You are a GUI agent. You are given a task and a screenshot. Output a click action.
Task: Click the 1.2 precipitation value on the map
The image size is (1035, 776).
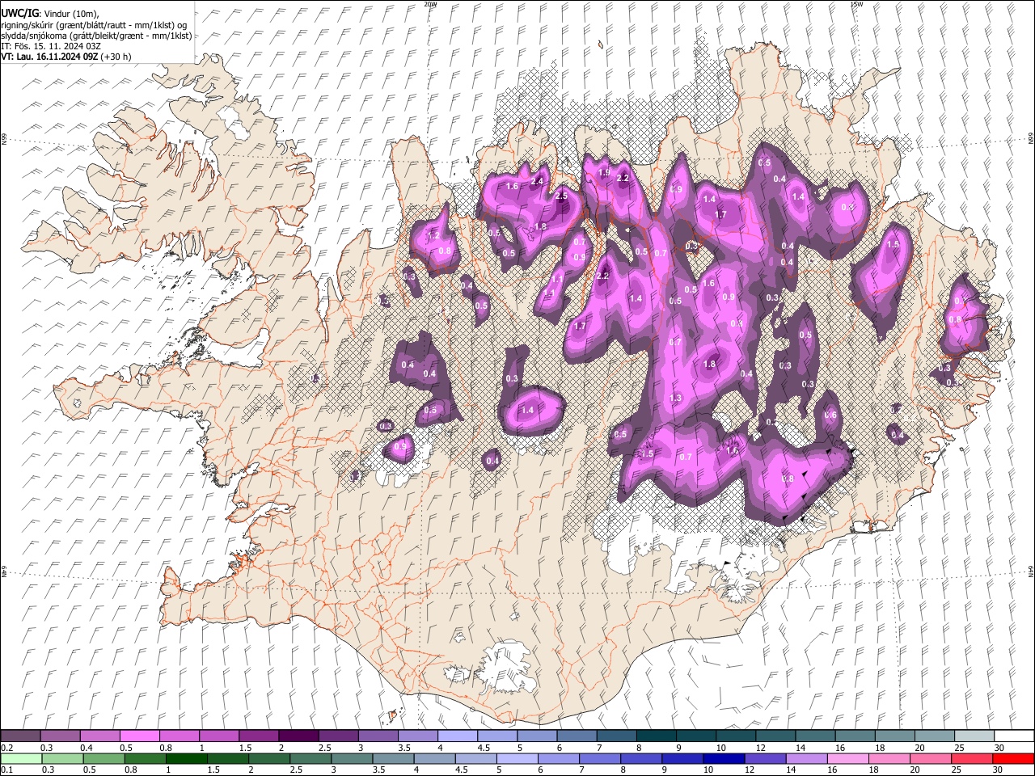tap(433, 236)
